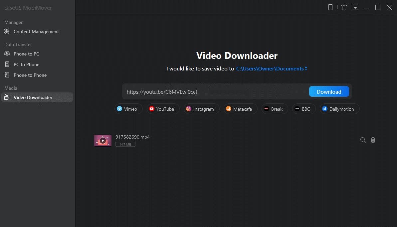Click the Phone to Phone icon

point(7,75)
